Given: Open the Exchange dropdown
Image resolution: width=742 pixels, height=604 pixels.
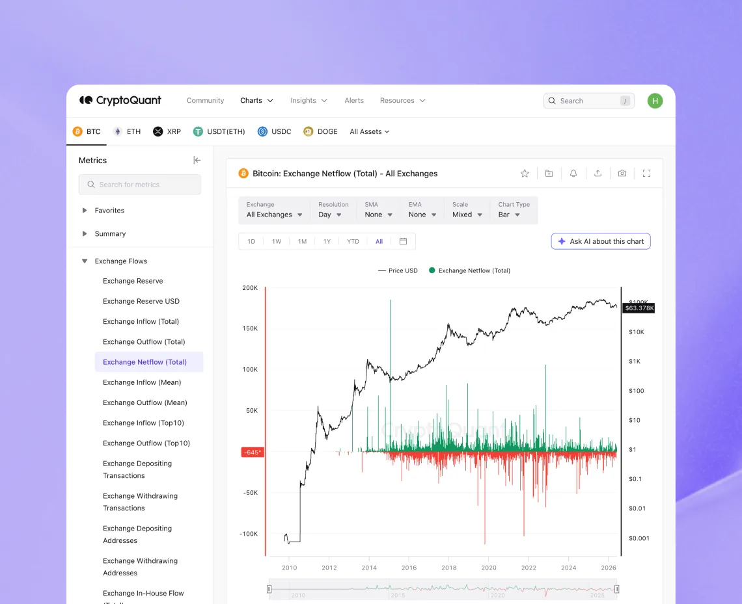Looking at the screenshot, I should 275,210.
